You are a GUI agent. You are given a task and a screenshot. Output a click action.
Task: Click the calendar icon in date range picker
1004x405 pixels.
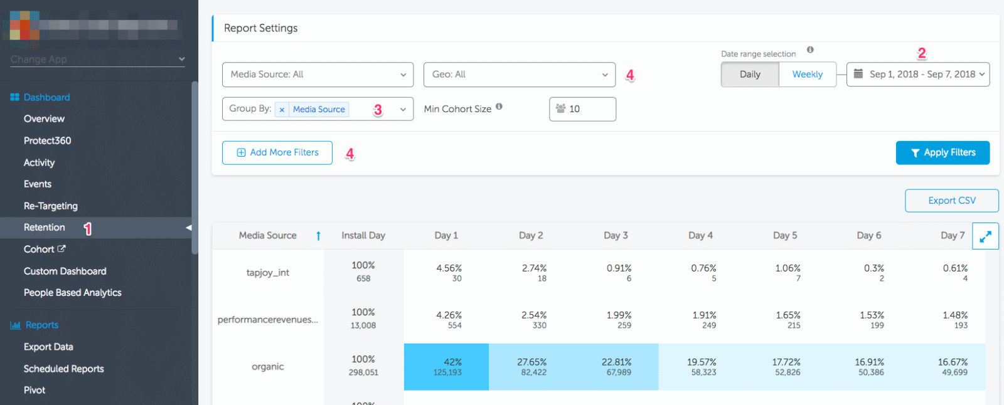pos(858,74)
